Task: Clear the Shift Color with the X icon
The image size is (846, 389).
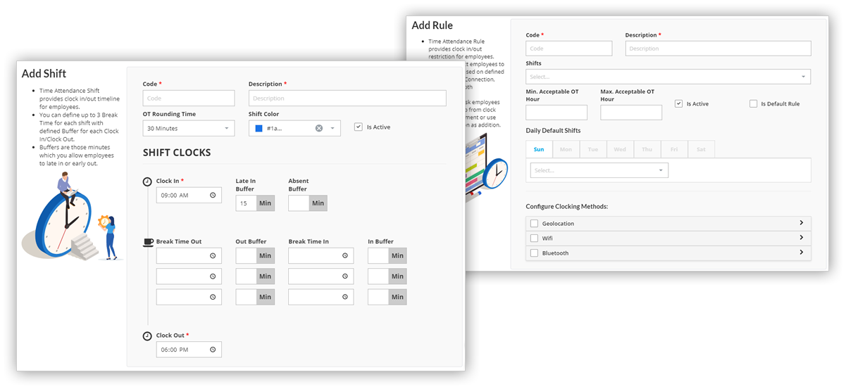Action: tap(319, 128)
